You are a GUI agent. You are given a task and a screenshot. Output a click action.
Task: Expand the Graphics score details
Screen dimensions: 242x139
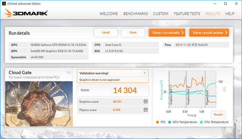coord(146,102)
